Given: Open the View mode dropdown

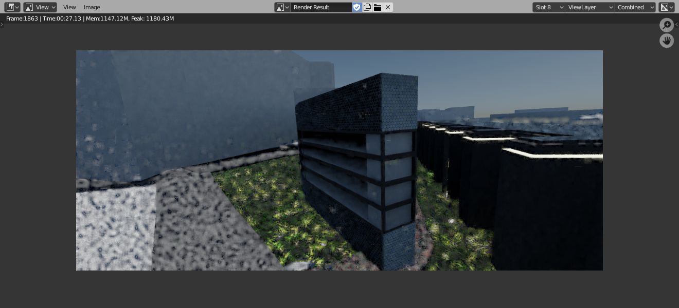Looking at the screenshot, I should tap(40, 7).
